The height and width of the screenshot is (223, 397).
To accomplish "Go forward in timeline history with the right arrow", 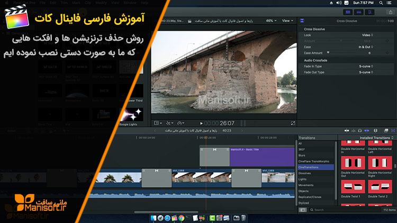I will (242, 131).
